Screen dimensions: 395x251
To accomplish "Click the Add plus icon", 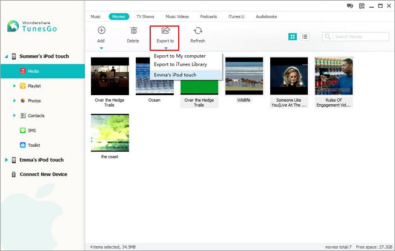I will (101, 30).
